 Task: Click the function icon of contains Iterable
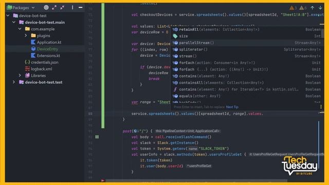[x=175, y=89]
